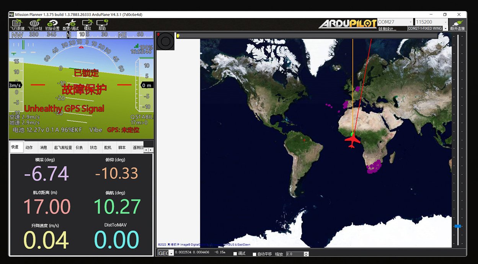
Task: Click the 升降速度 vertical speed value 0.04
Action: coord(46,240)
